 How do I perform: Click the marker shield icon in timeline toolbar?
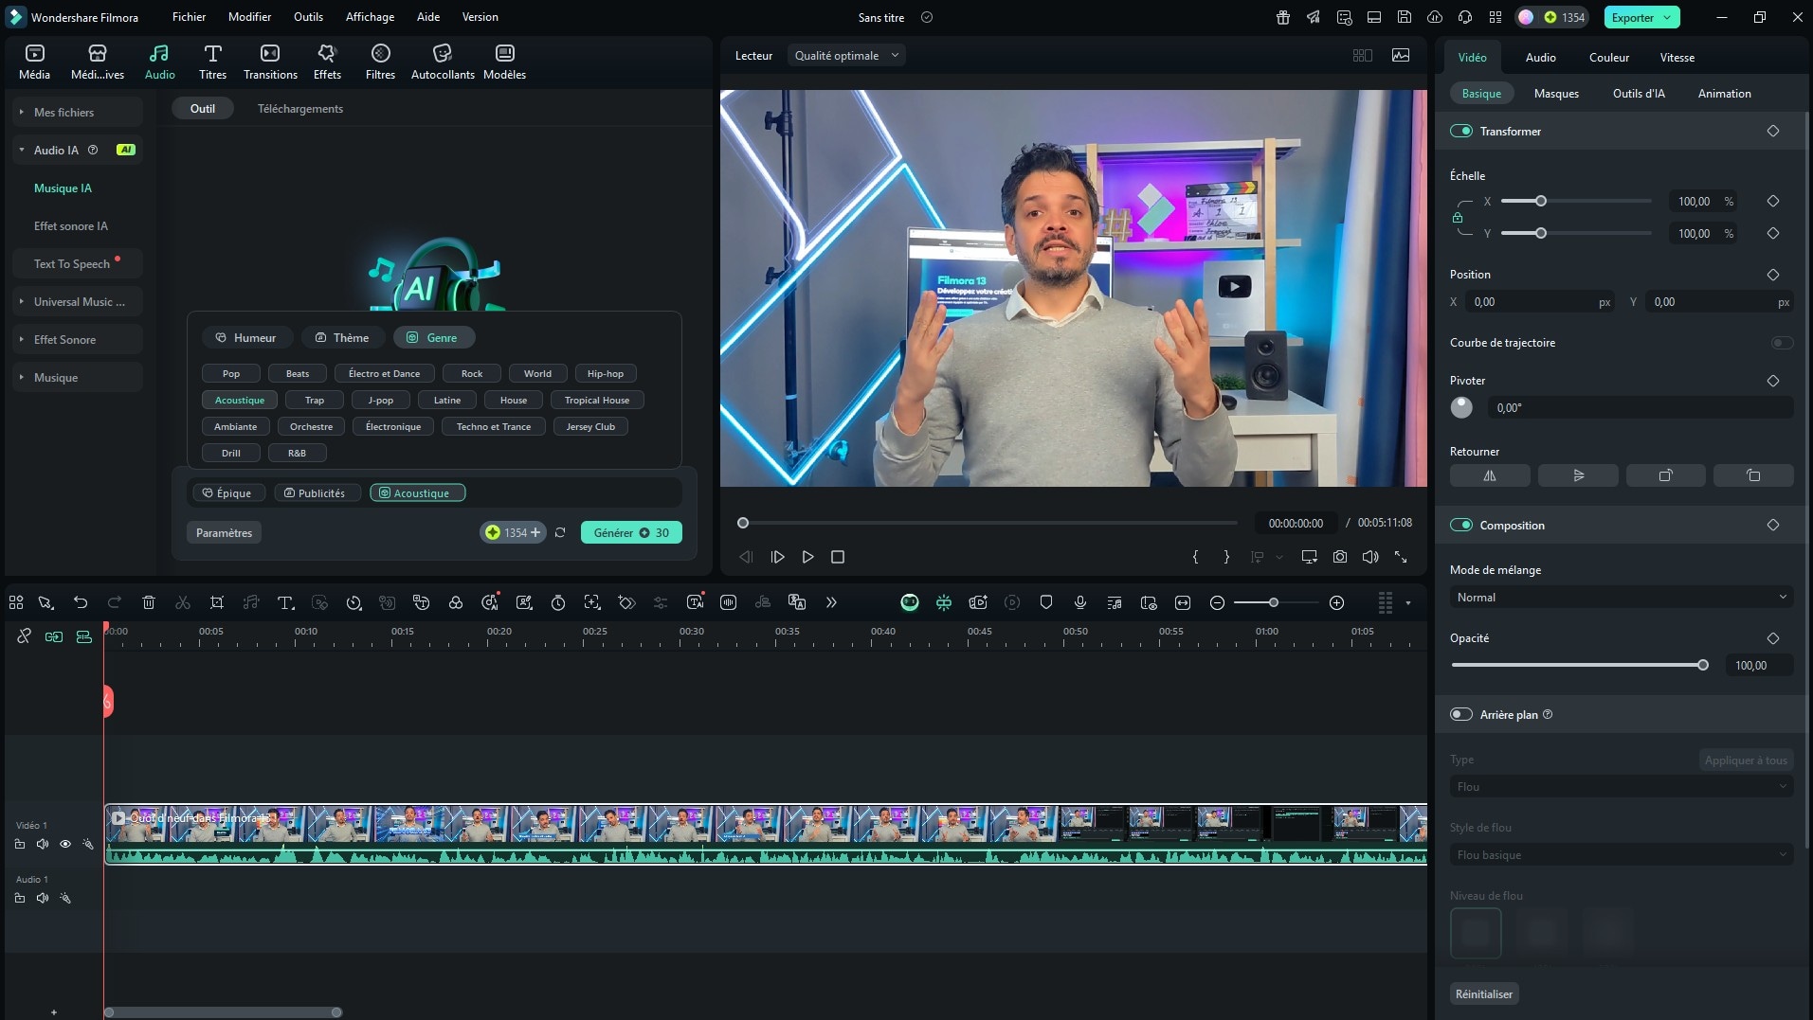click(1046, 602)
